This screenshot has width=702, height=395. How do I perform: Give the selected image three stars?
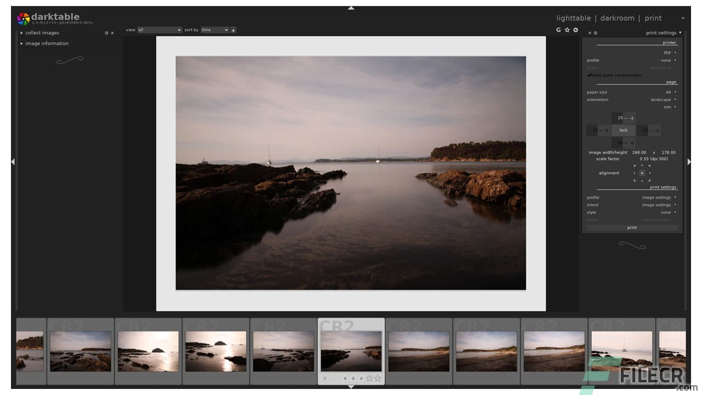pos(360,378)
